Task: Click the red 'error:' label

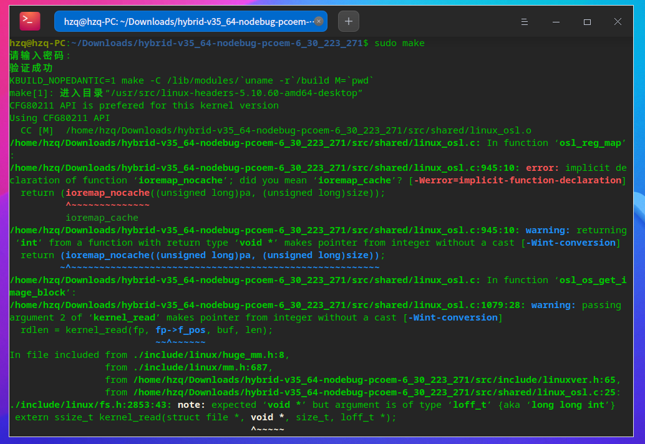Action: pos(543,168)
